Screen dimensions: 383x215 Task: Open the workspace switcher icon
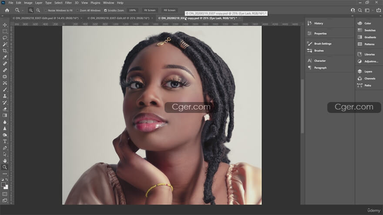(x=367, y=10)
